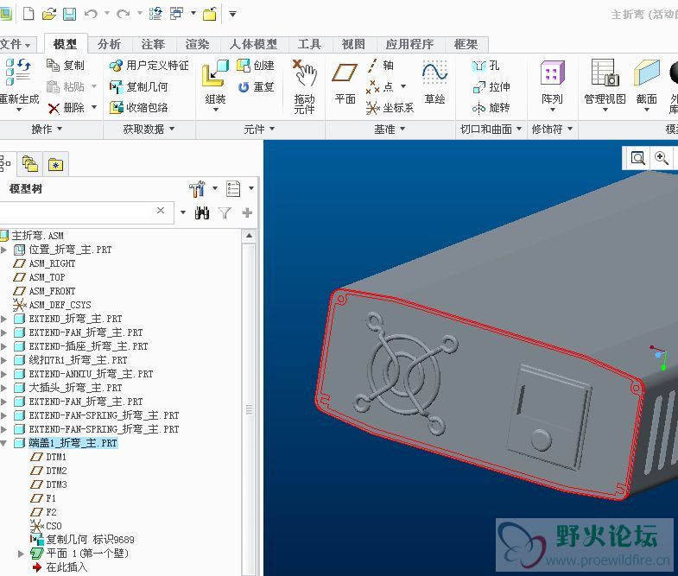Open a file with the folder icon
678x576 pixels.
49,14
